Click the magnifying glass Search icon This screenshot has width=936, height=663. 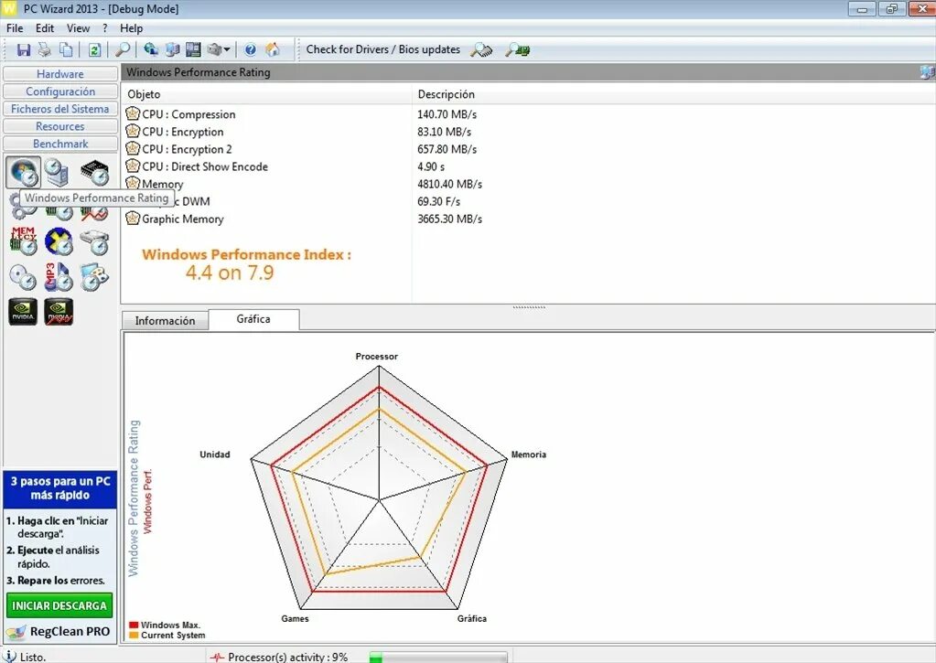123,49
